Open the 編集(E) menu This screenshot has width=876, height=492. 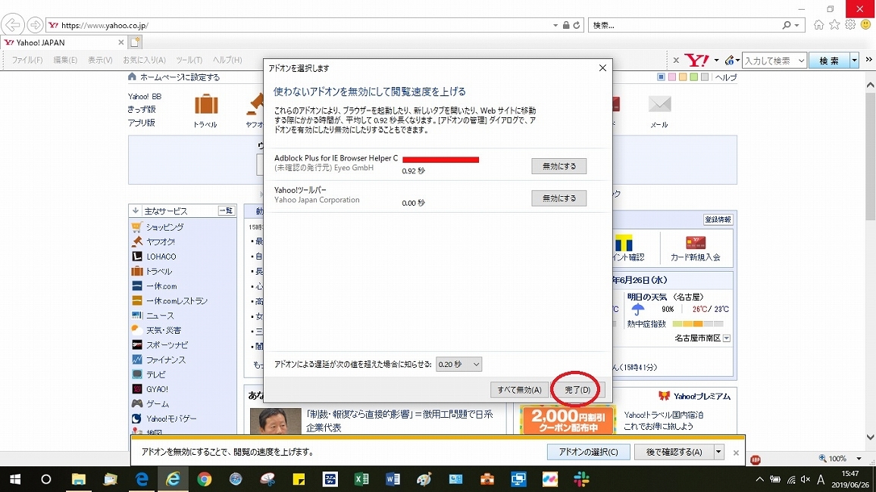point(65,60)
